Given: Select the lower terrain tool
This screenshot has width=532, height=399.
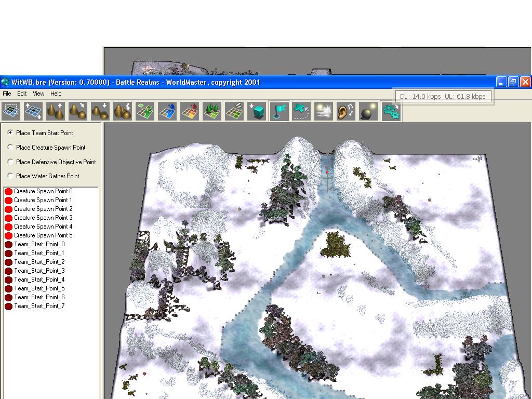Looking at the screenshot, I should [x=100, y=111].
